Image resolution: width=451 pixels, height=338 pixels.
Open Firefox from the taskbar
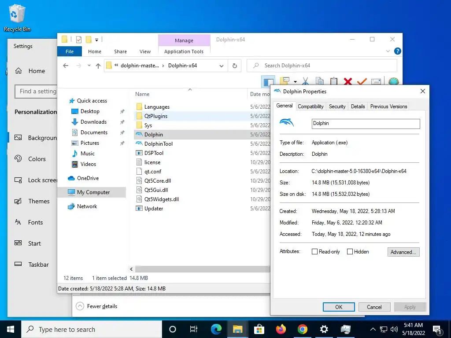click(281, 329)
